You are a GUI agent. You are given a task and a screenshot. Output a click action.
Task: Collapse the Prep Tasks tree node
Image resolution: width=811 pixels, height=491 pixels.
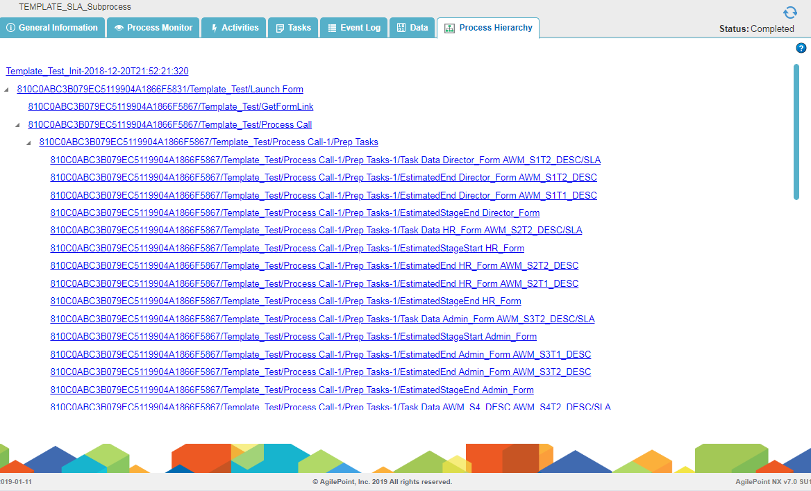point(29,143)
